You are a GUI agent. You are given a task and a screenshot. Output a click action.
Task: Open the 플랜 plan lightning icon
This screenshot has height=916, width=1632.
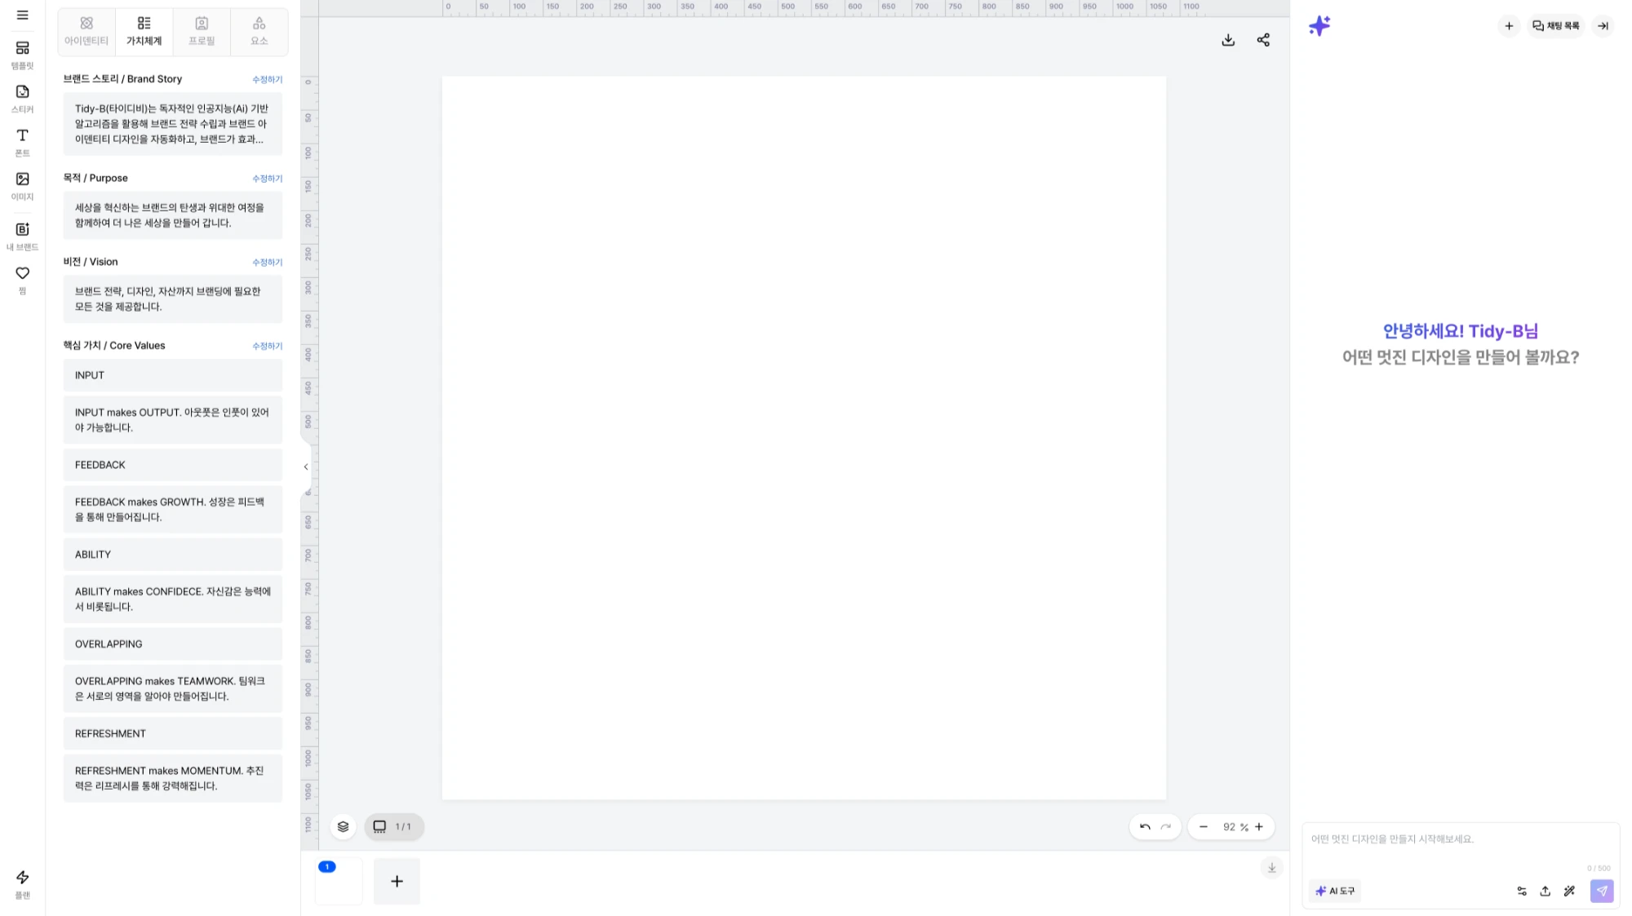(x=23, y=883)
